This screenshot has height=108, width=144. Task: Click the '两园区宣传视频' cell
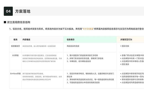click(73, 46)
